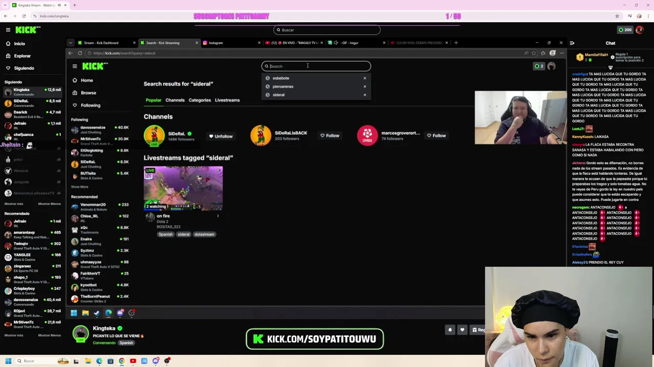Pick 'pieroarenas' search suggestion
This screenshot has width=654, height=367.
coord(283,87)
